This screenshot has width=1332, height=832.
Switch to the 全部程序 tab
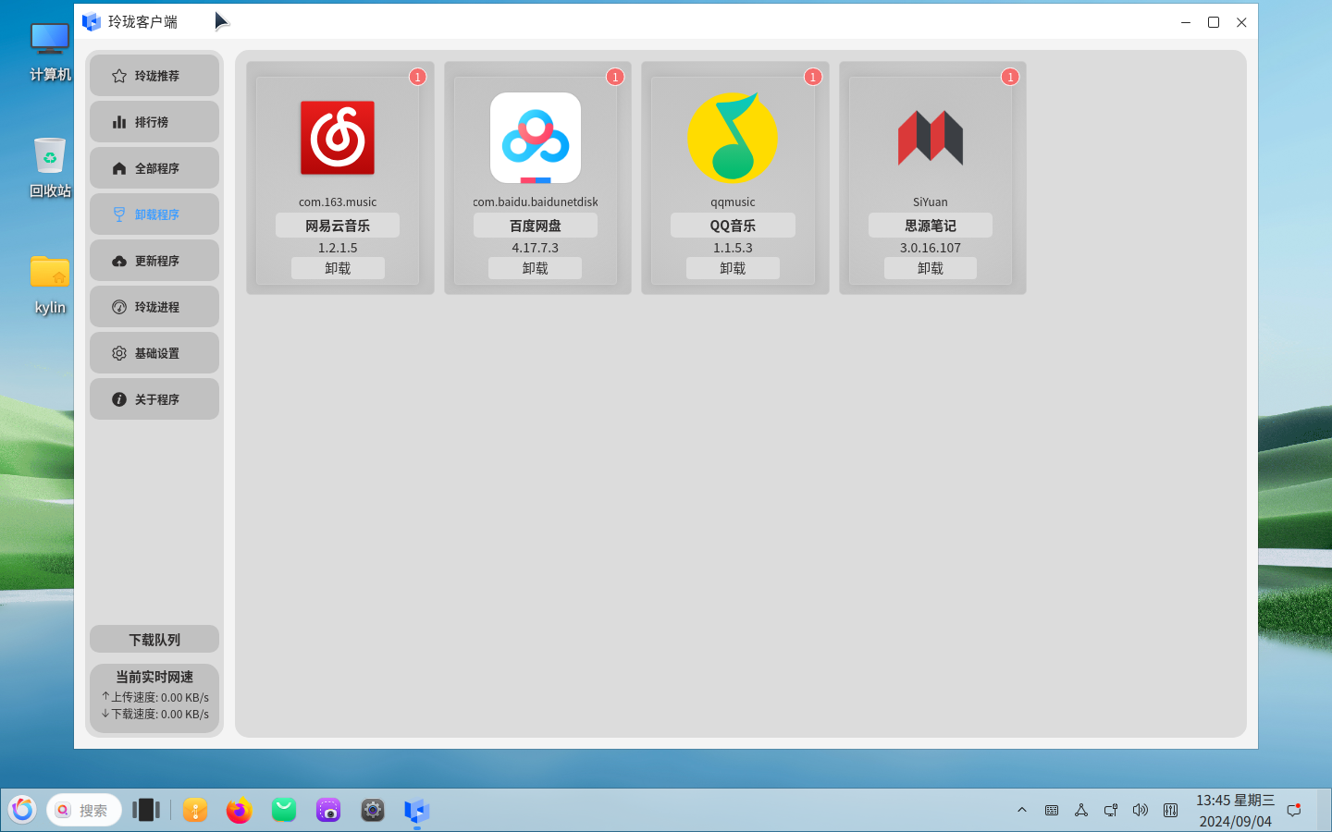coord(154,168)
